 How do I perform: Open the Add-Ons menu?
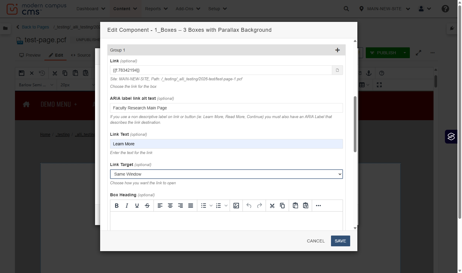[x=188, y=9]
